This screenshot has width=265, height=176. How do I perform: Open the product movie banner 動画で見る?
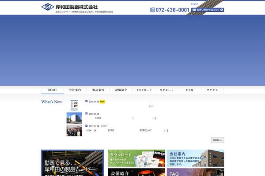(72, 163)
